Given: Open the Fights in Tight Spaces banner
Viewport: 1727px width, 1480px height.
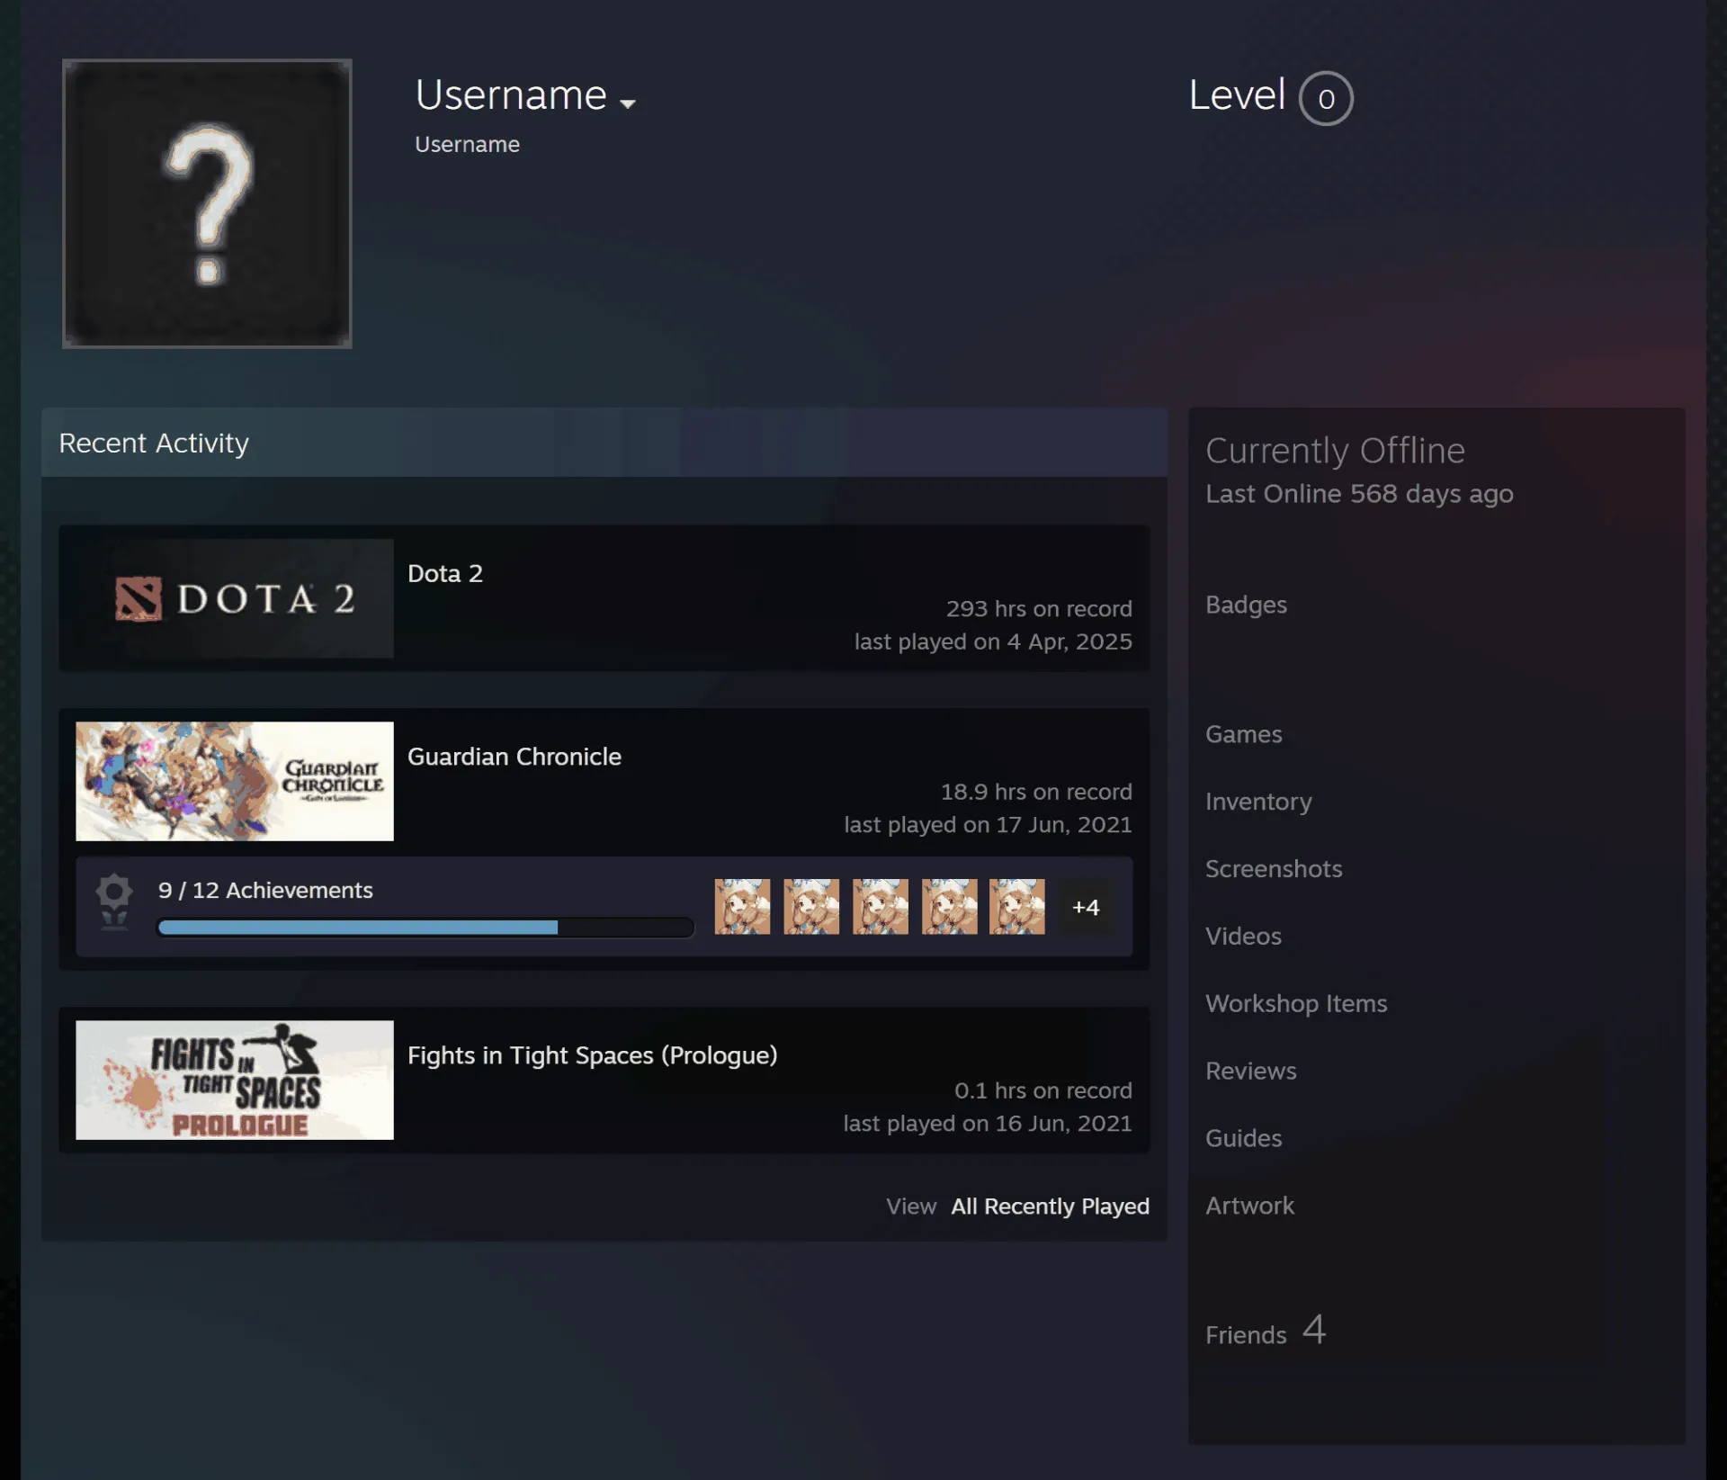Looking at the screenshot, I should [x=235, y=1080].
